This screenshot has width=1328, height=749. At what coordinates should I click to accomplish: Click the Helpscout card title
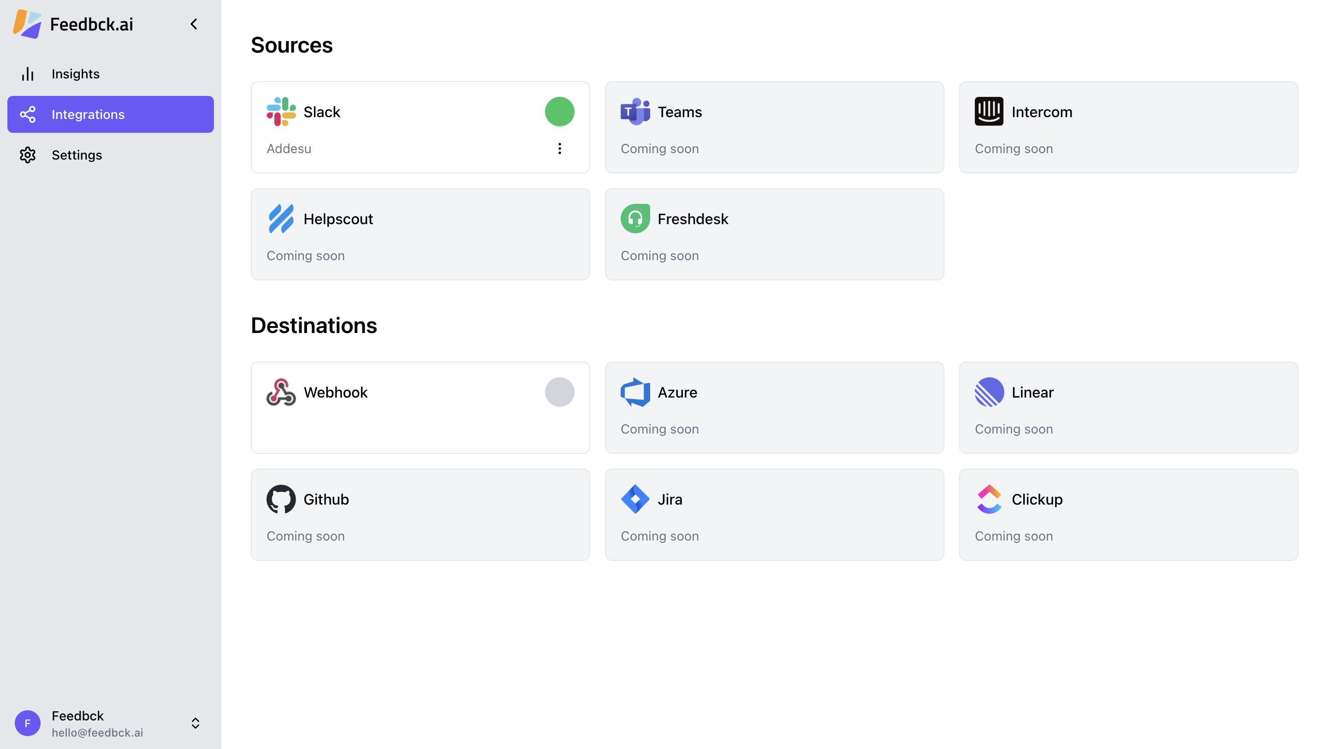tap(338, 219)
